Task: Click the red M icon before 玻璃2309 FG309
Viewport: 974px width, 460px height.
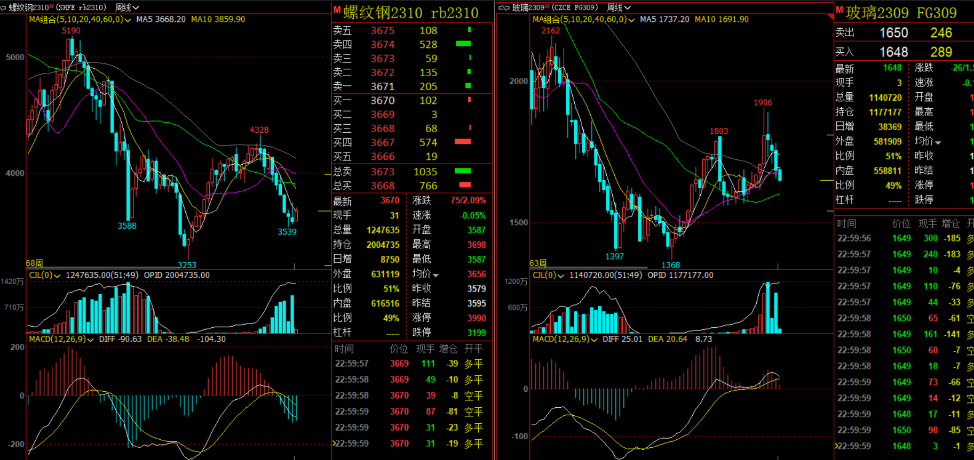Action: (840, 10)
